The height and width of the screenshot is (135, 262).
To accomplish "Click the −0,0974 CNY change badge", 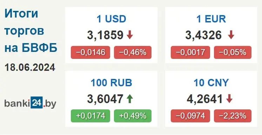I will click(x=190, y=116).
